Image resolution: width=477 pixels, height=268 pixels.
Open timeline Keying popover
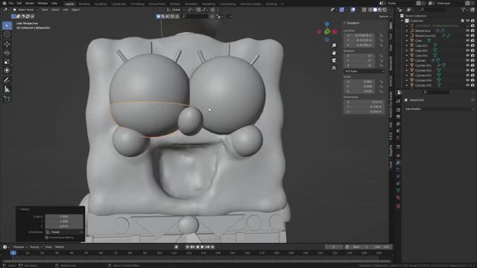tap(36, 247)
